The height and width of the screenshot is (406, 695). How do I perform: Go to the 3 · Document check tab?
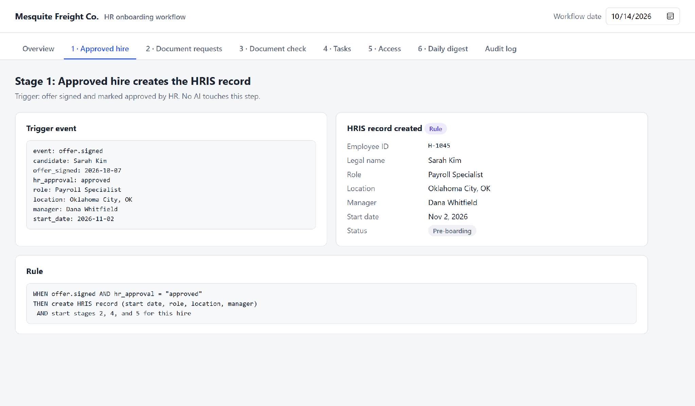tap(272, 49)
